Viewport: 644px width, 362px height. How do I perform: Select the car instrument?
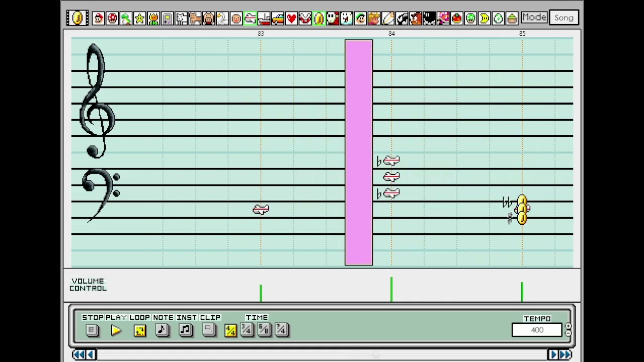point(277,19)
